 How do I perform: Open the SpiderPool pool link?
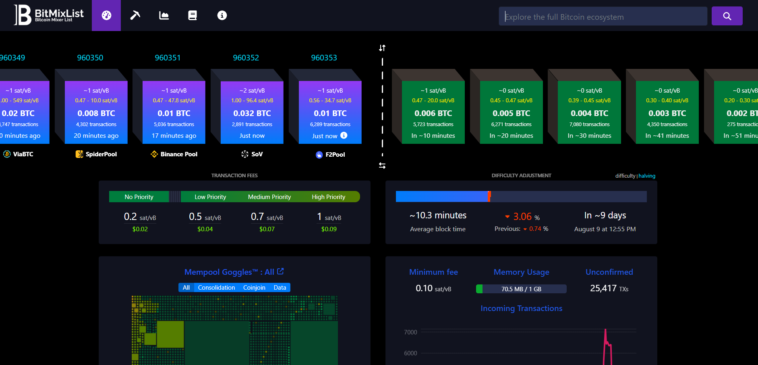point(96,154)
